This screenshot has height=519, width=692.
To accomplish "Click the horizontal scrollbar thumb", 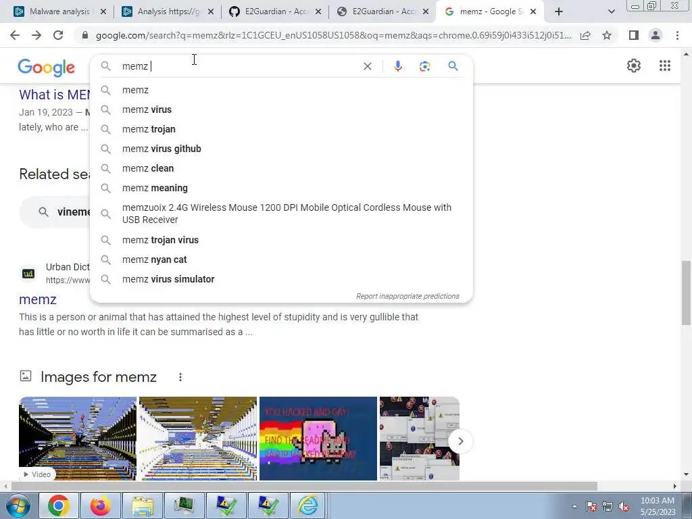I will [303, 486].
